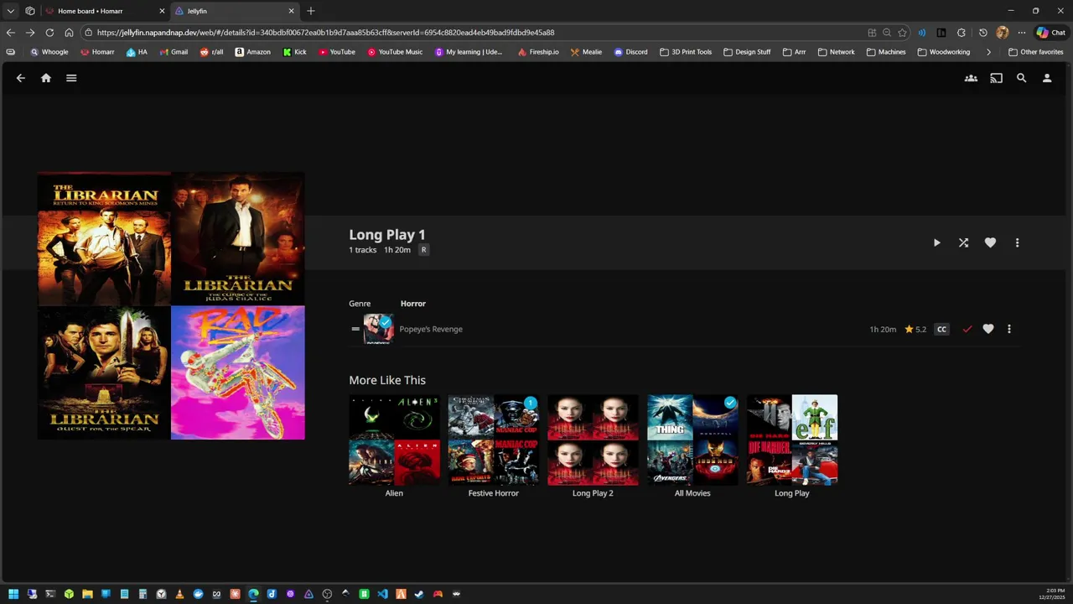This screenshot has height=604, width=1073.
Task: Add this page to favorites star
Action: coord(902,33)
